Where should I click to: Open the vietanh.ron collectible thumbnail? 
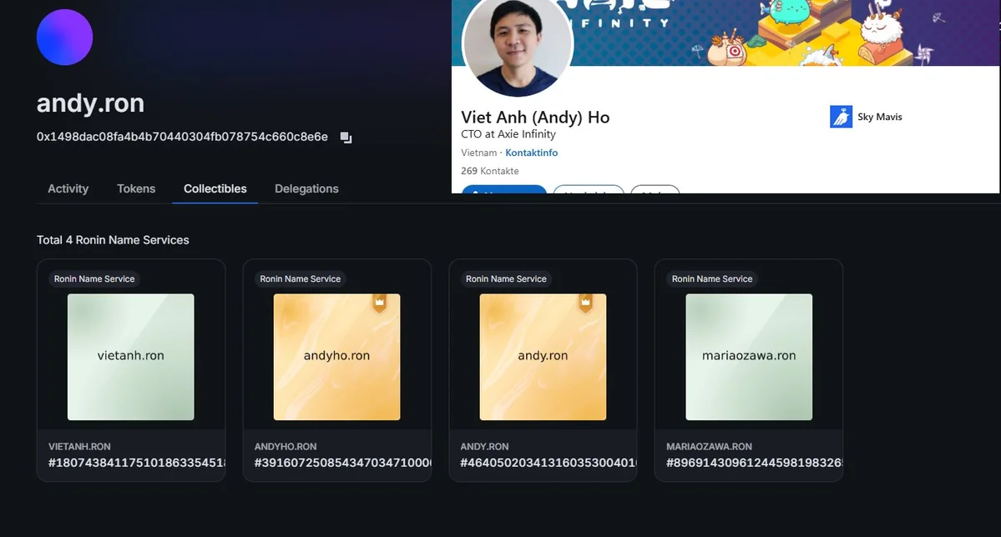(x=130, y=356)
